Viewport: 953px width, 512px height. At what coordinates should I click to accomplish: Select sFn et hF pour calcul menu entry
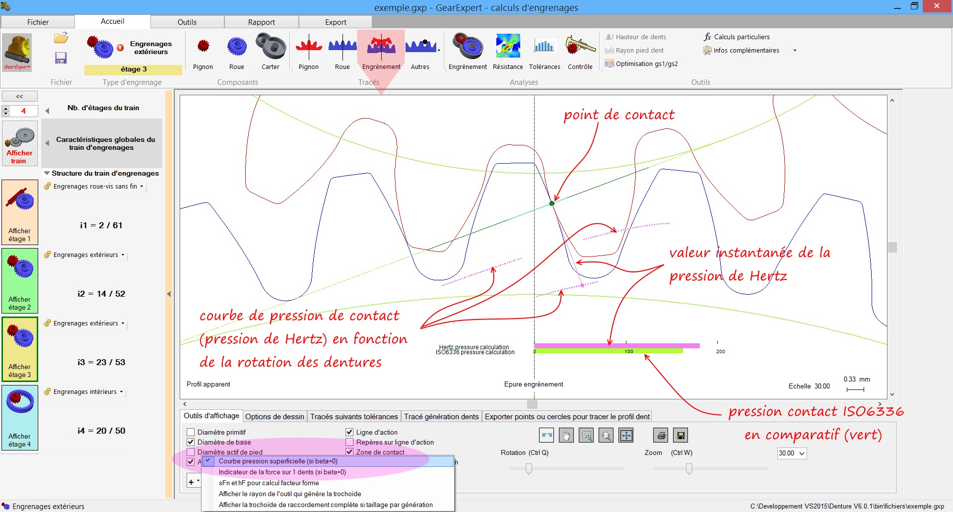(x=328, y=483)
